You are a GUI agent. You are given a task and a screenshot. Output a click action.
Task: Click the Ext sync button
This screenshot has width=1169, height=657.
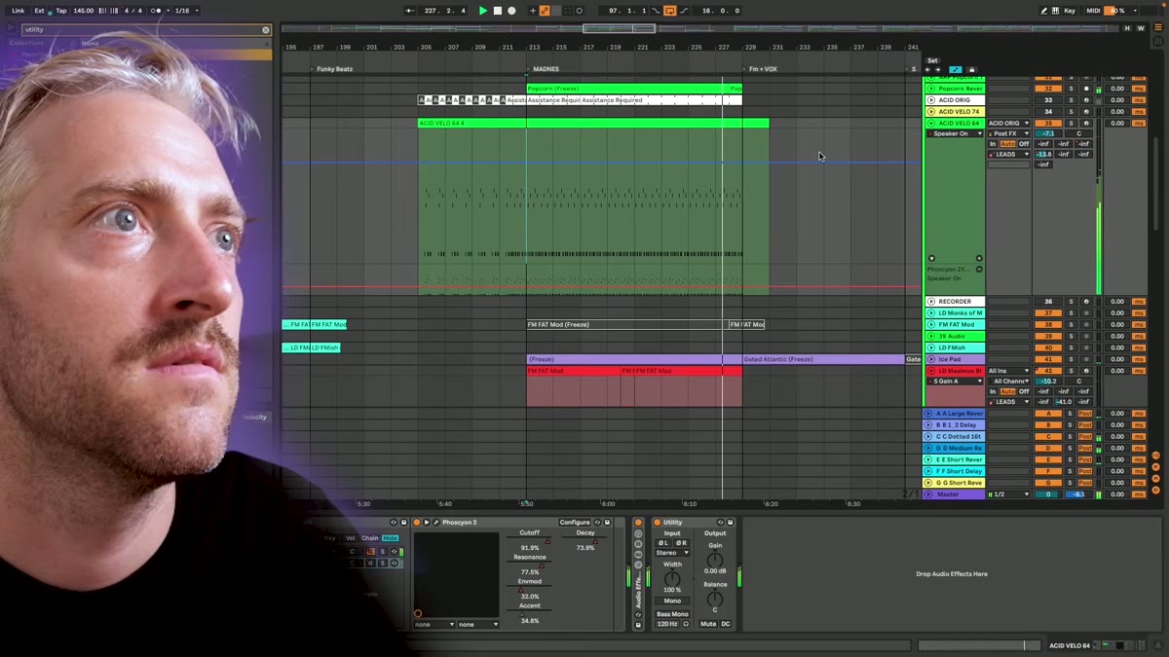click(x=39, y=11)
